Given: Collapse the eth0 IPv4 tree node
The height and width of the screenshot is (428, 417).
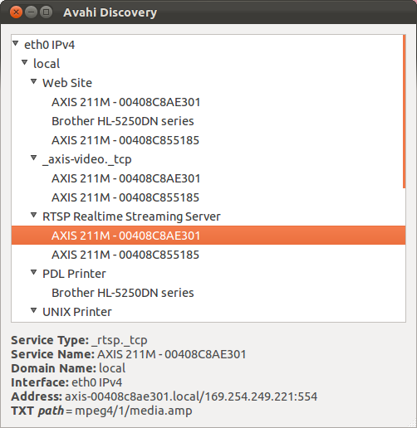Looking at the screenshot, I should tap(16, 43).
